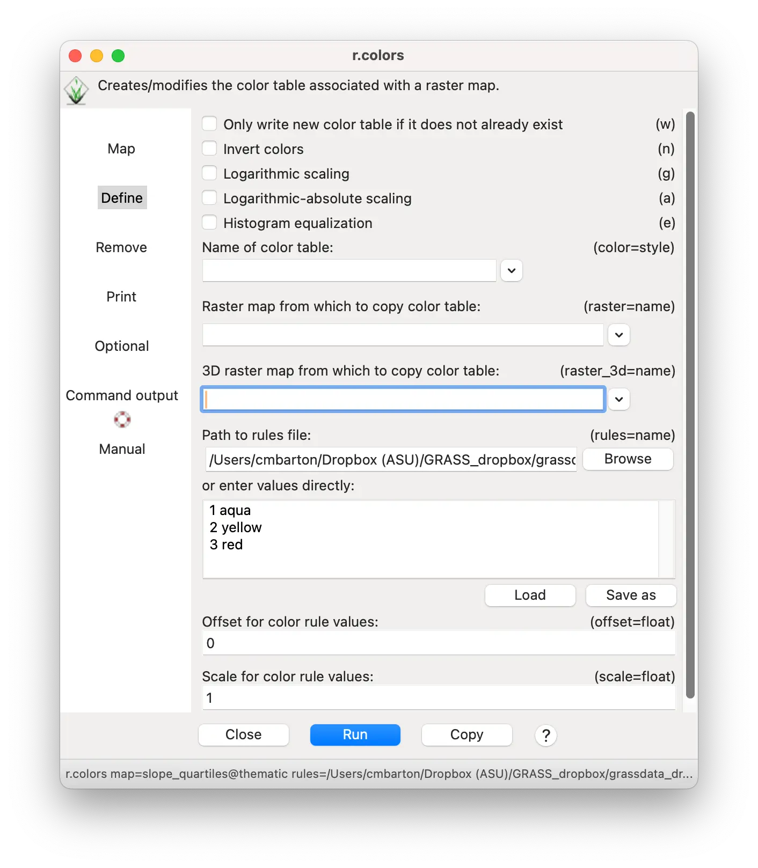Check the Histogram equalization option

coord(209,223)
